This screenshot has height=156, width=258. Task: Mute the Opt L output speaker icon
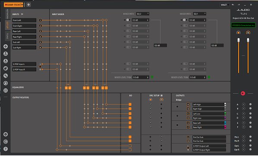tap(243, 146)
